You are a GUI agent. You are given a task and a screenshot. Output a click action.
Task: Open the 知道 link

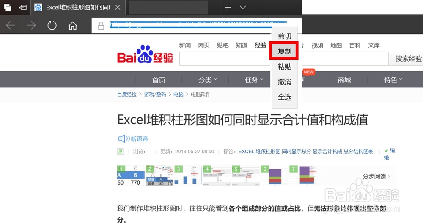click(242, 45)
